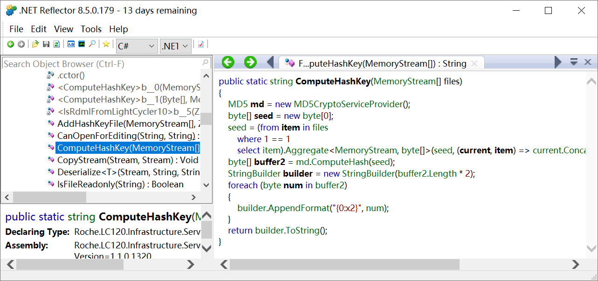Click the star Bookmarks icon
The image size is (598, 281).
point(106,44)
